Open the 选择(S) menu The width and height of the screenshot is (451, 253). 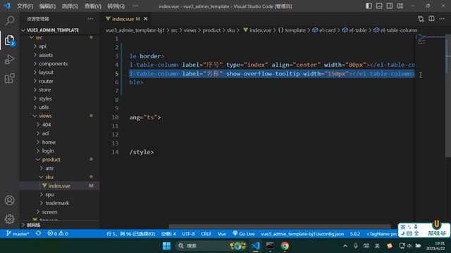tap(70, 6)
